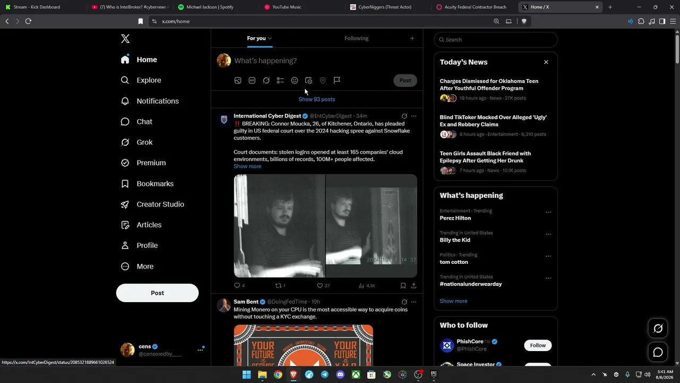The width and height of the screenshot is (680, 383).
Task: Expand post text with Show more
Action: tap(248, 166)
